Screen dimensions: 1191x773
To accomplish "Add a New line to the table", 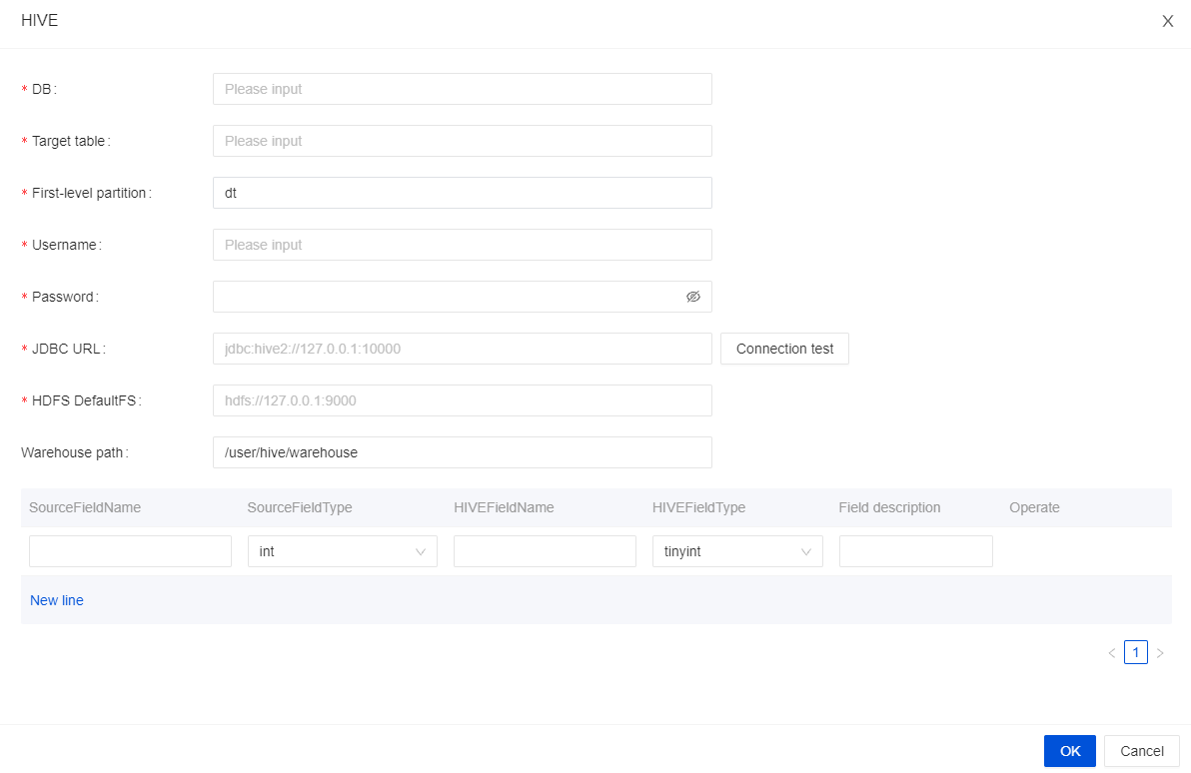I will (57, 600).
